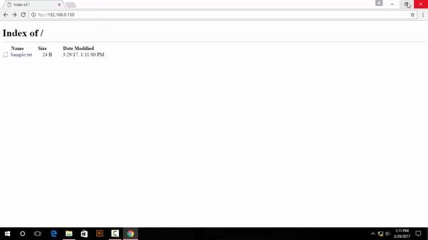Minimize the Chrome window
The width and height of the screenshot is (428, 240).
(x=393, y=4)
